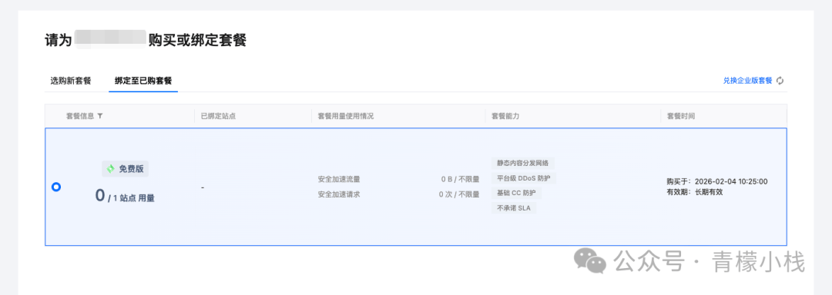Open the filter icon next to 套餐信息

pos(99,116)
